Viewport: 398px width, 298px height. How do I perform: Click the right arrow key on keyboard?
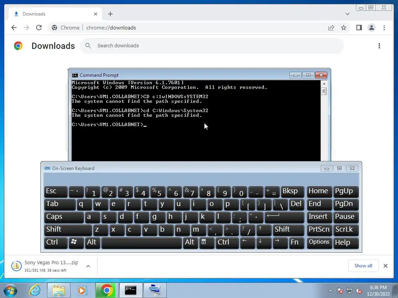pos(280,243)
